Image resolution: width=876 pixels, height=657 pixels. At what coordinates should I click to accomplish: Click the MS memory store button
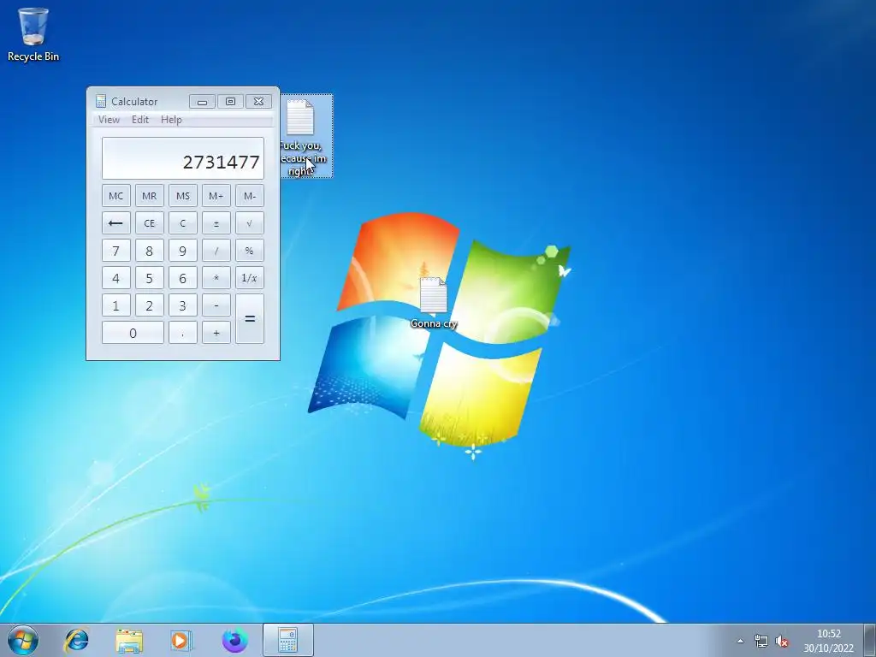click(183, 196)
